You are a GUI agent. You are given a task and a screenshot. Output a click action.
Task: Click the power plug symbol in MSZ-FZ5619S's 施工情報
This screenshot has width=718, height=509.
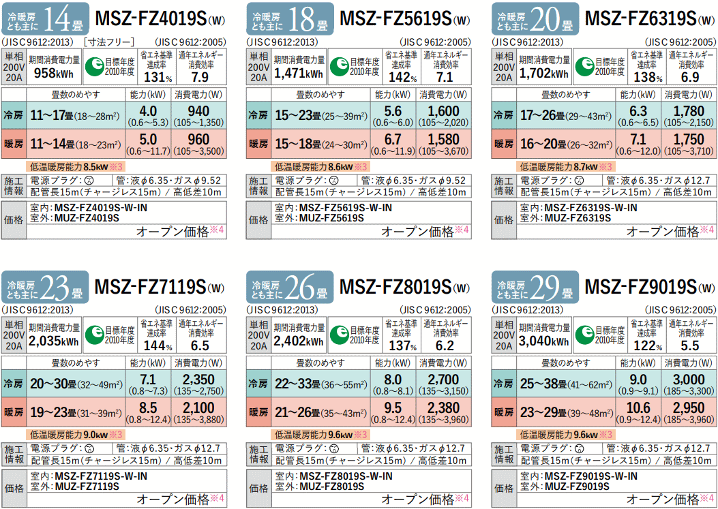click(x=335, y=181)
